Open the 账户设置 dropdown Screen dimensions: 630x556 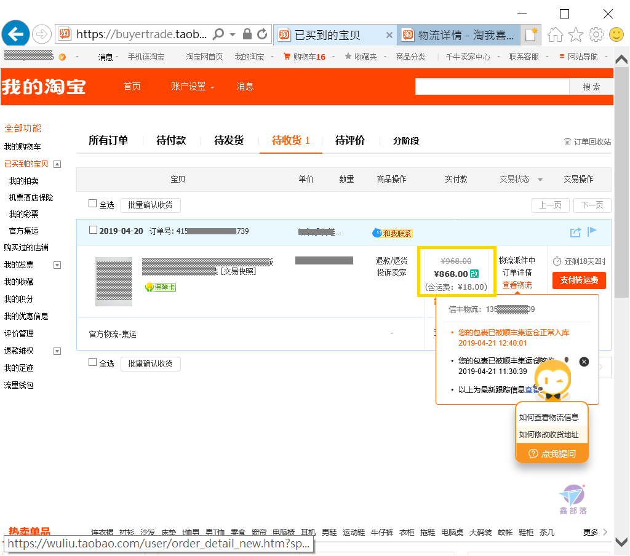[193, 86]
